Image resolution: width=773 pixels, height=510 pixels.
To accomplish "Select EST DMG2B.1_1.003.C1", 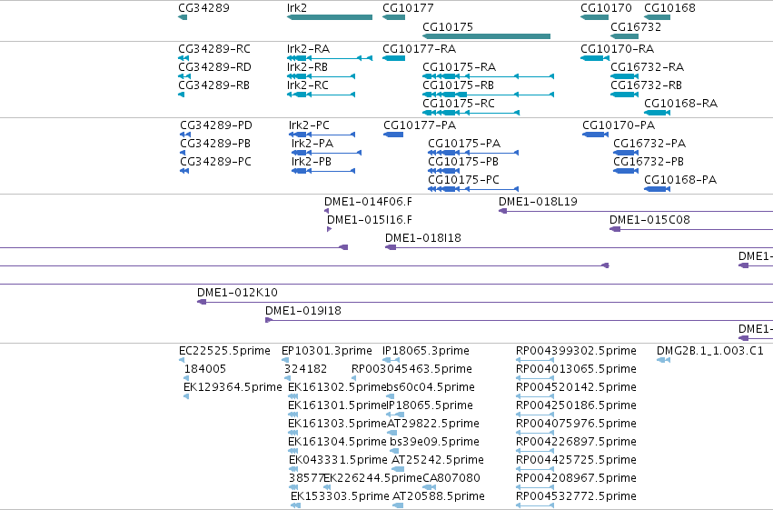I will pos(710,351).
